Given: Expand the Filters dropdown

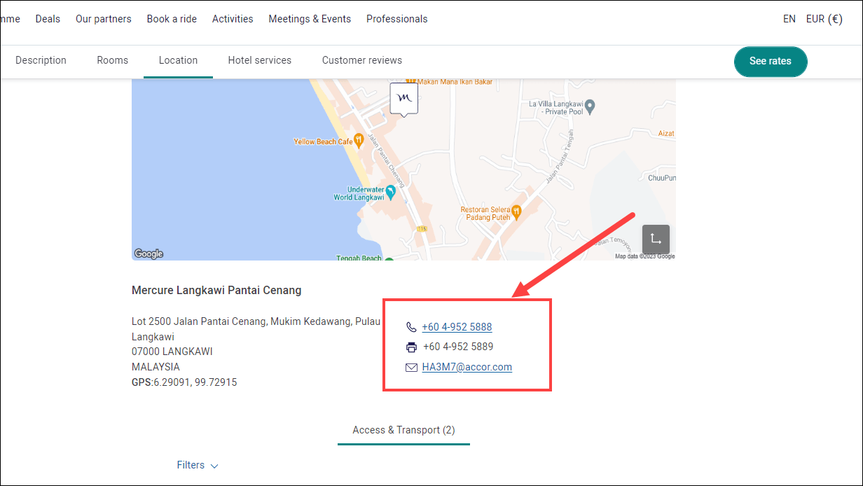Looking at the screenshot, I should click(x=198, y=465).
